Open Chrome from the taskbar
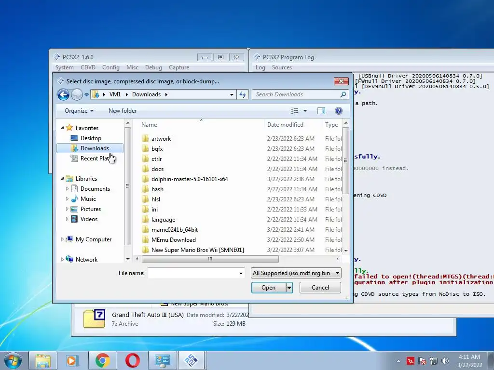Image resolution: width=494 pixels, height=370 pixels. coord(103,360)
